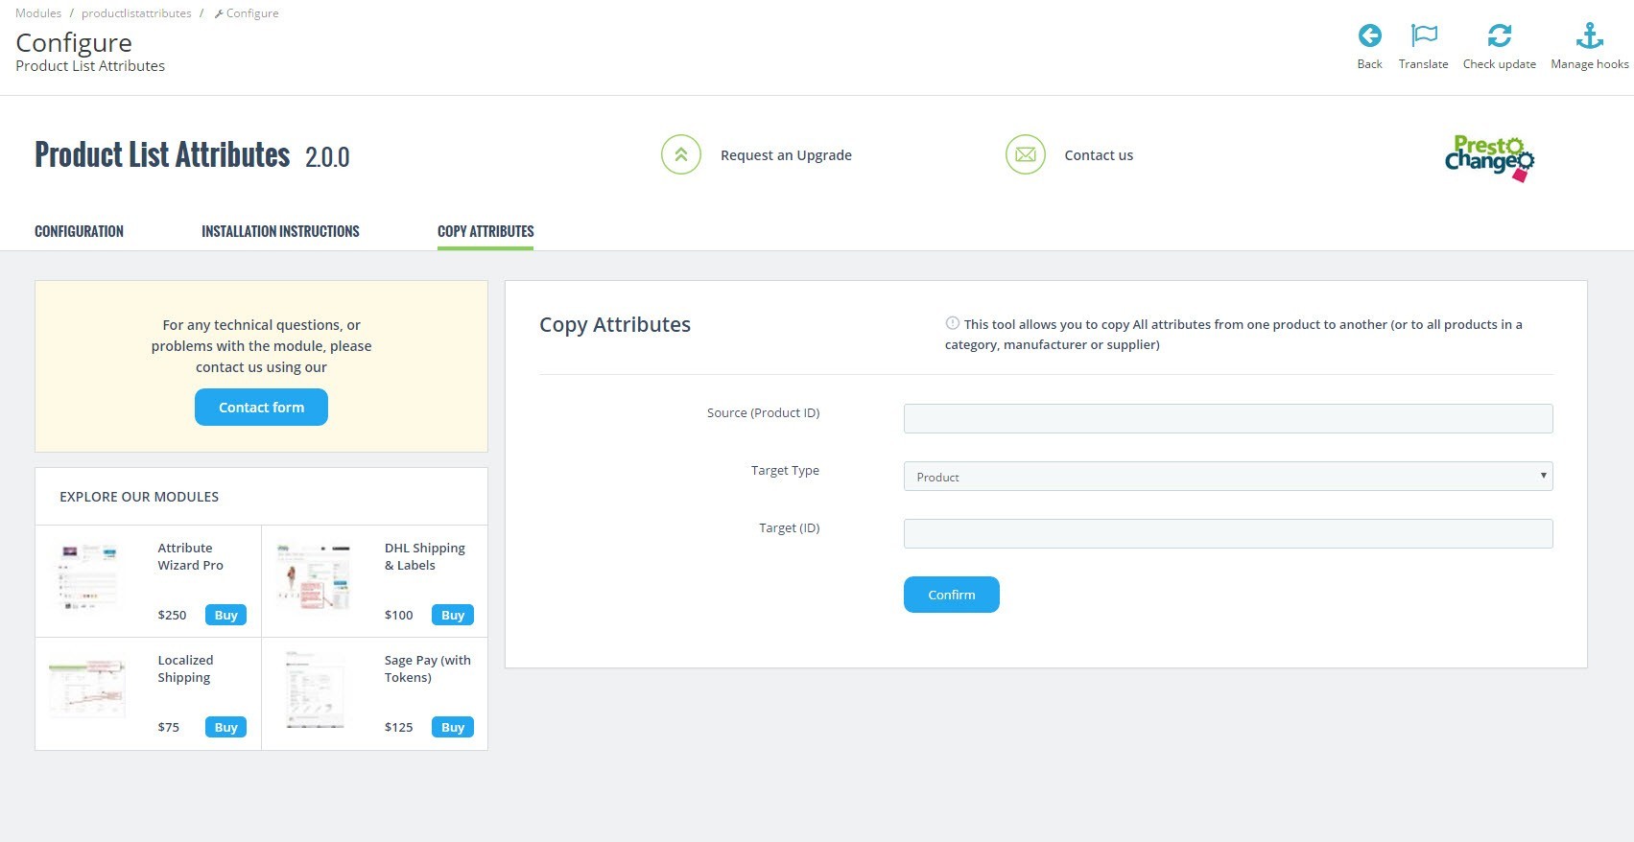Click the $250 price text
The height and width of the screenshot is (842, 1634).
click(173, 616)
